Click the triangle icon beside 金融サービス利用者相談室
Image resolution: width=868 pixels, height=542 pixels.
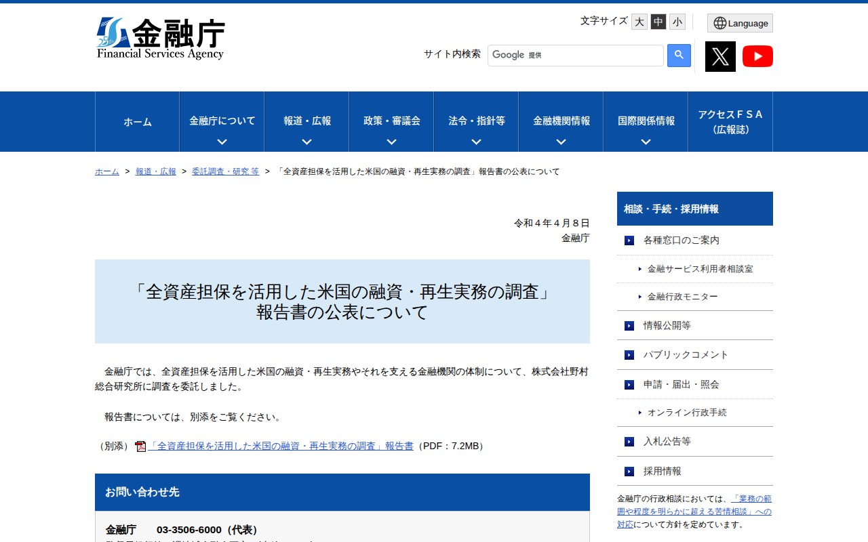point(639,269)
